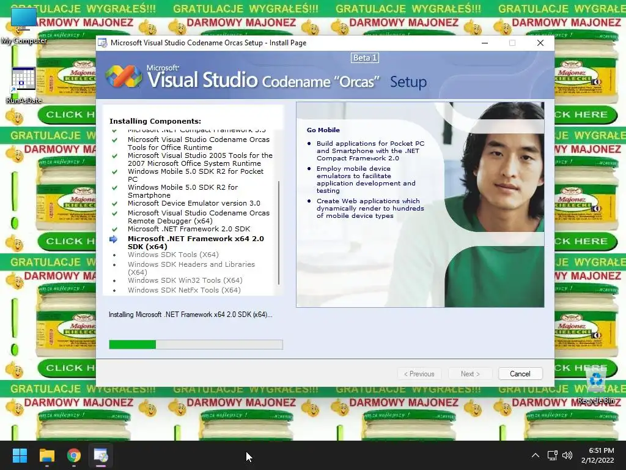Click the Cancel button
This screenshot has height=470, width=626.
point(520,374)
